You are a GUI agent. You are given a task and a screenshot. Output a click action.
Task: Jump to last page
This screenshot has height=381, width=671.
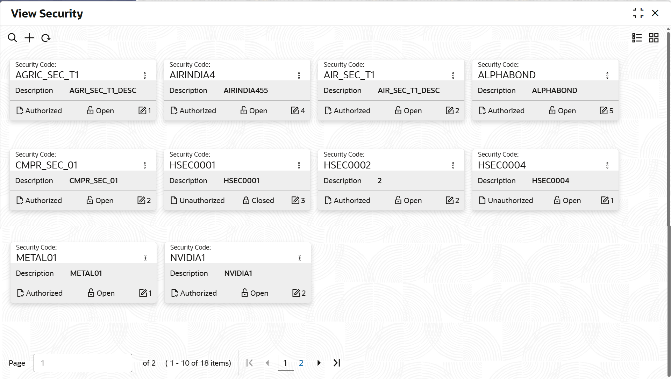(x=337, y=363)
